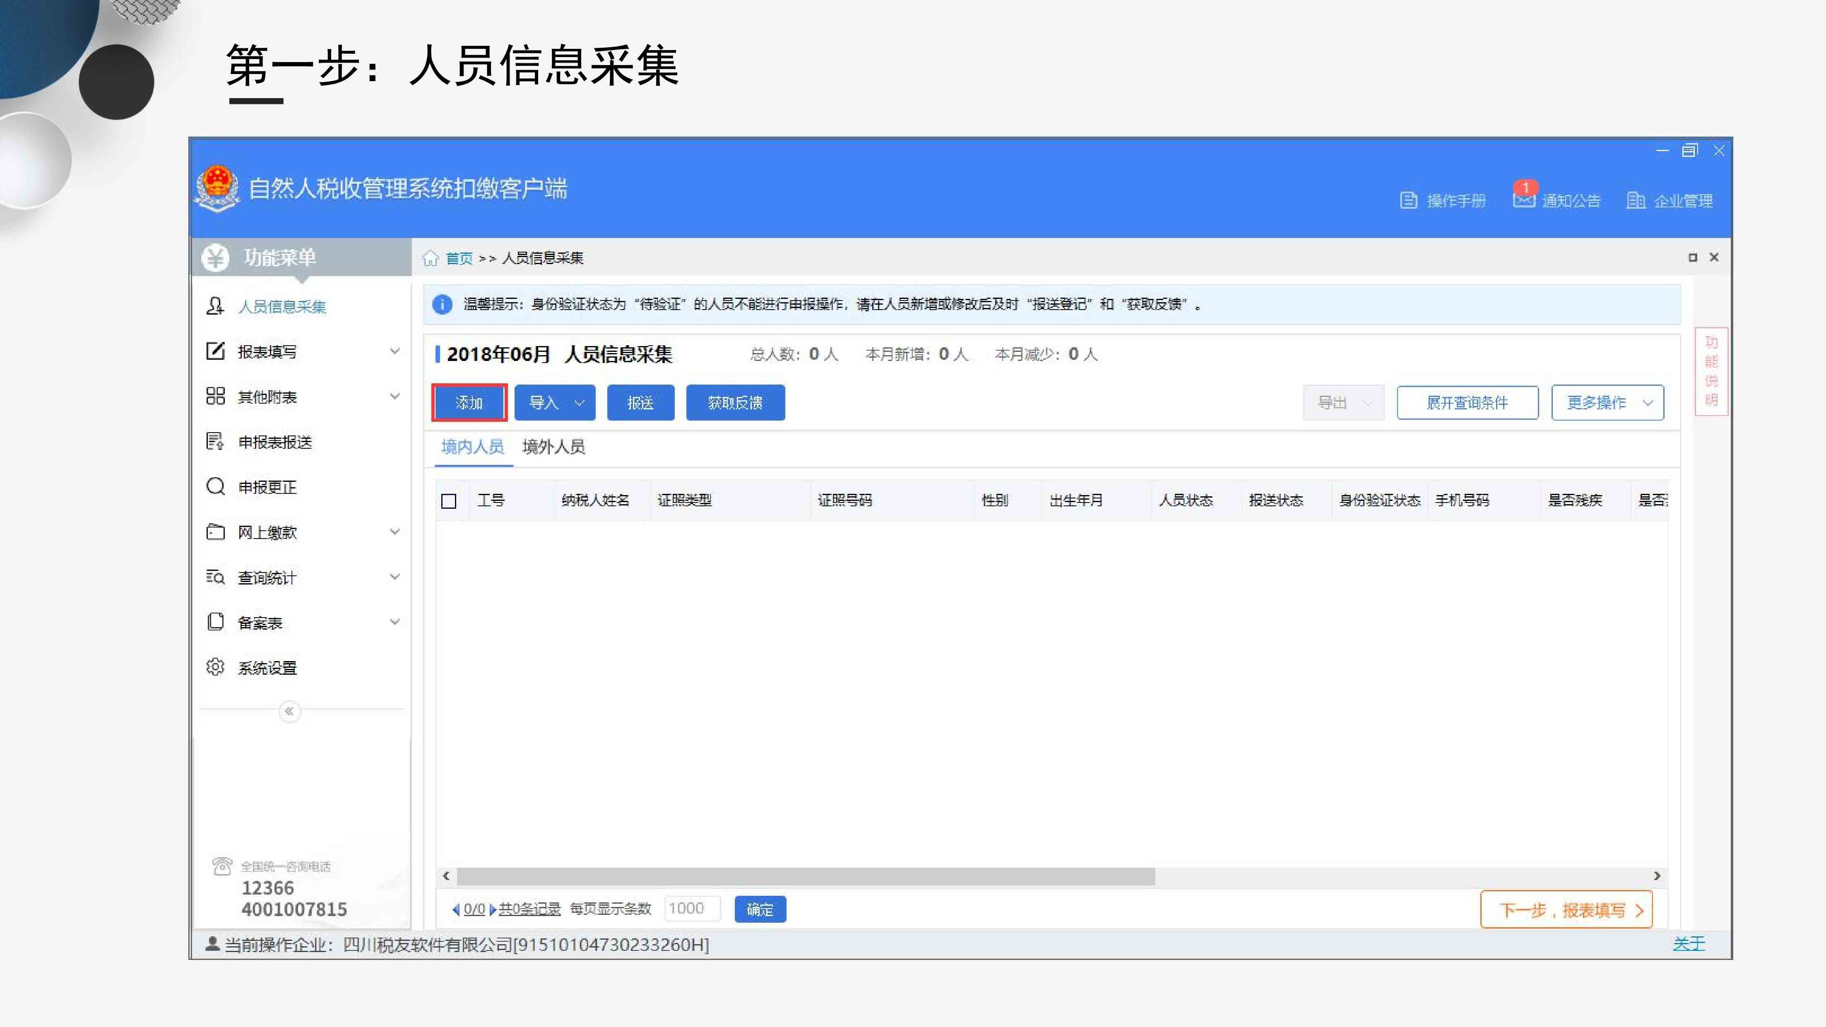Click the 0/0 page indicator
This screenshot has width=1826, height=1027.
(474, 909)
